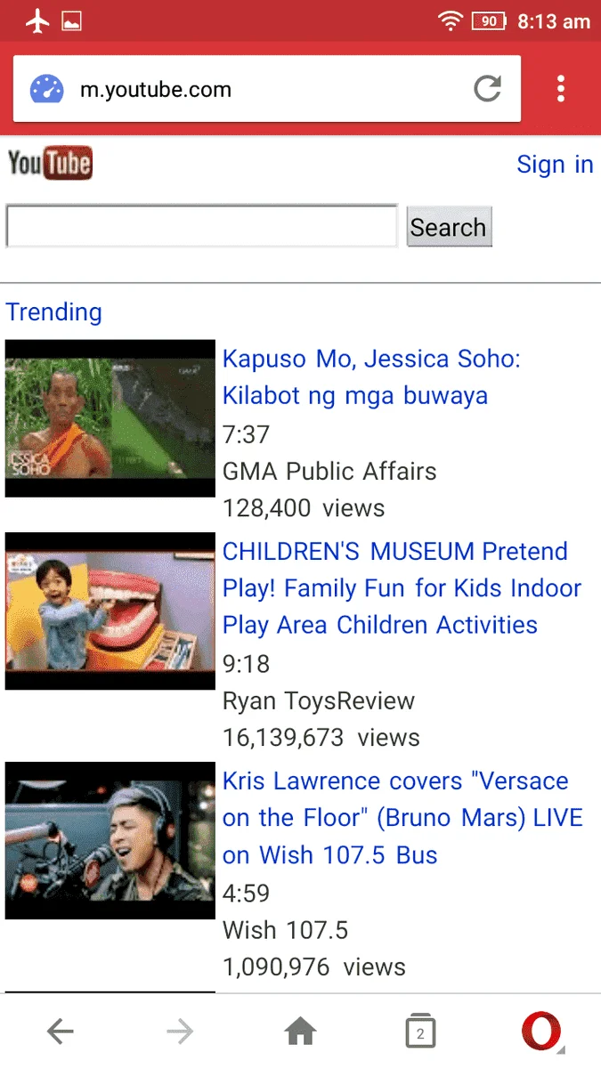Select the GMA Public Affairs channel text
This screenshot has width=601, height=1068.
click(329, 472)
